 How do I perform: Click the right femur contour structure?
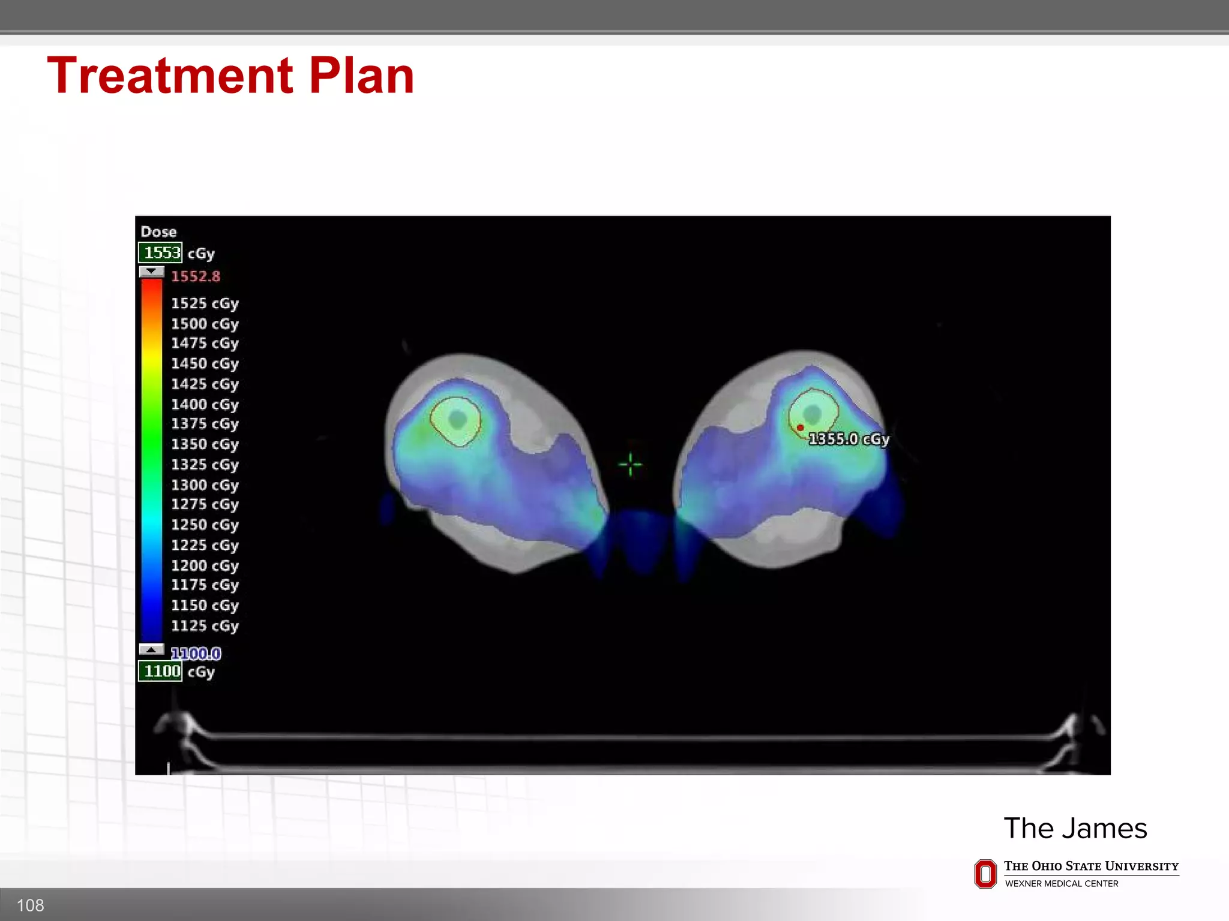(813, 413)
